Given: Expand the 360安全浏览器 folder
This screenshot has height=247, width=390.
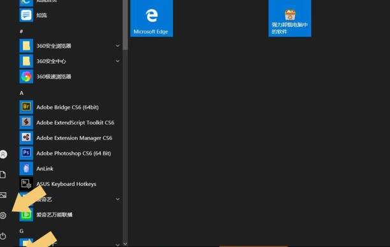Looking at the screenshot, I should click(118, 46).
